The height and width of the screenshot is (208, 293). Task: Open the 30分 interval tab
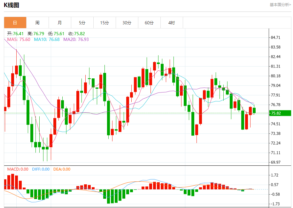[127, 23]
